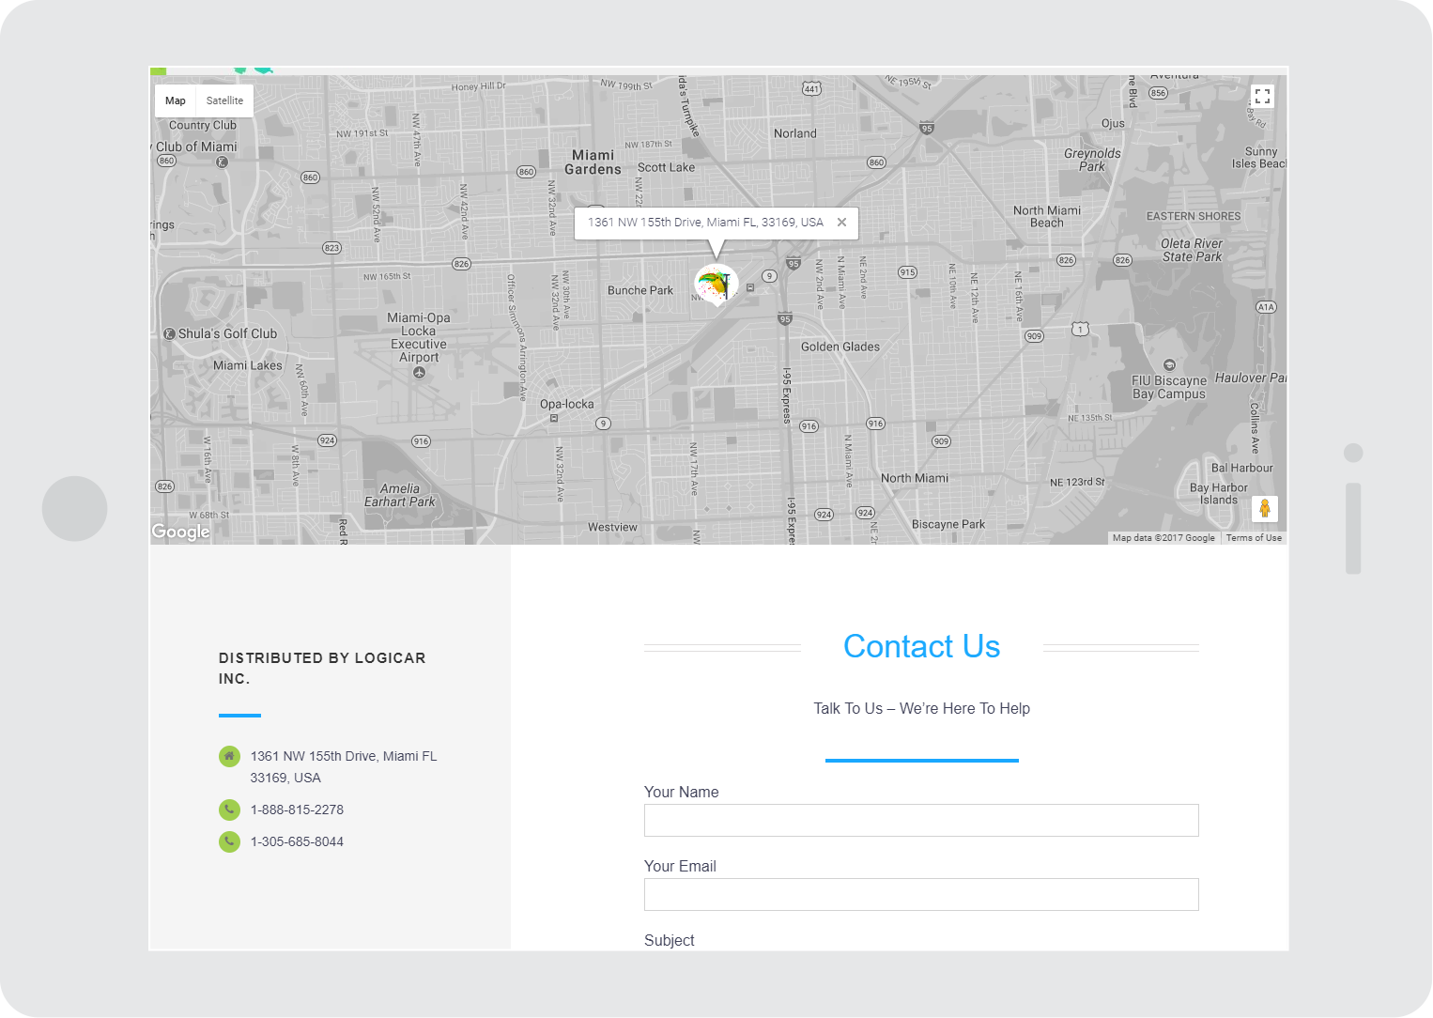Click the Westview map label

[x=612, y=527]
